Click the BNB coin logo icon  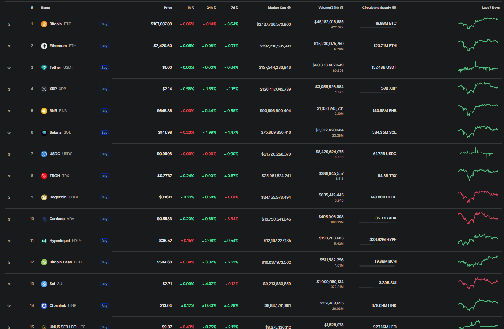tap(44, 111)
